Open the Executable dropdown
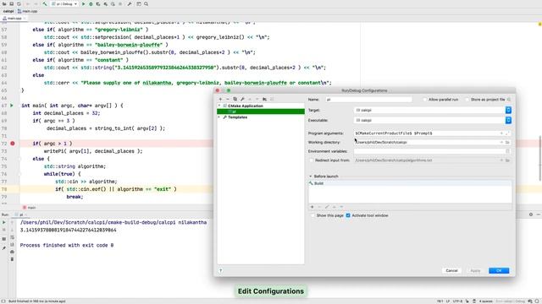This screenshot has height=304, width=542. click(x=508, y=120)
